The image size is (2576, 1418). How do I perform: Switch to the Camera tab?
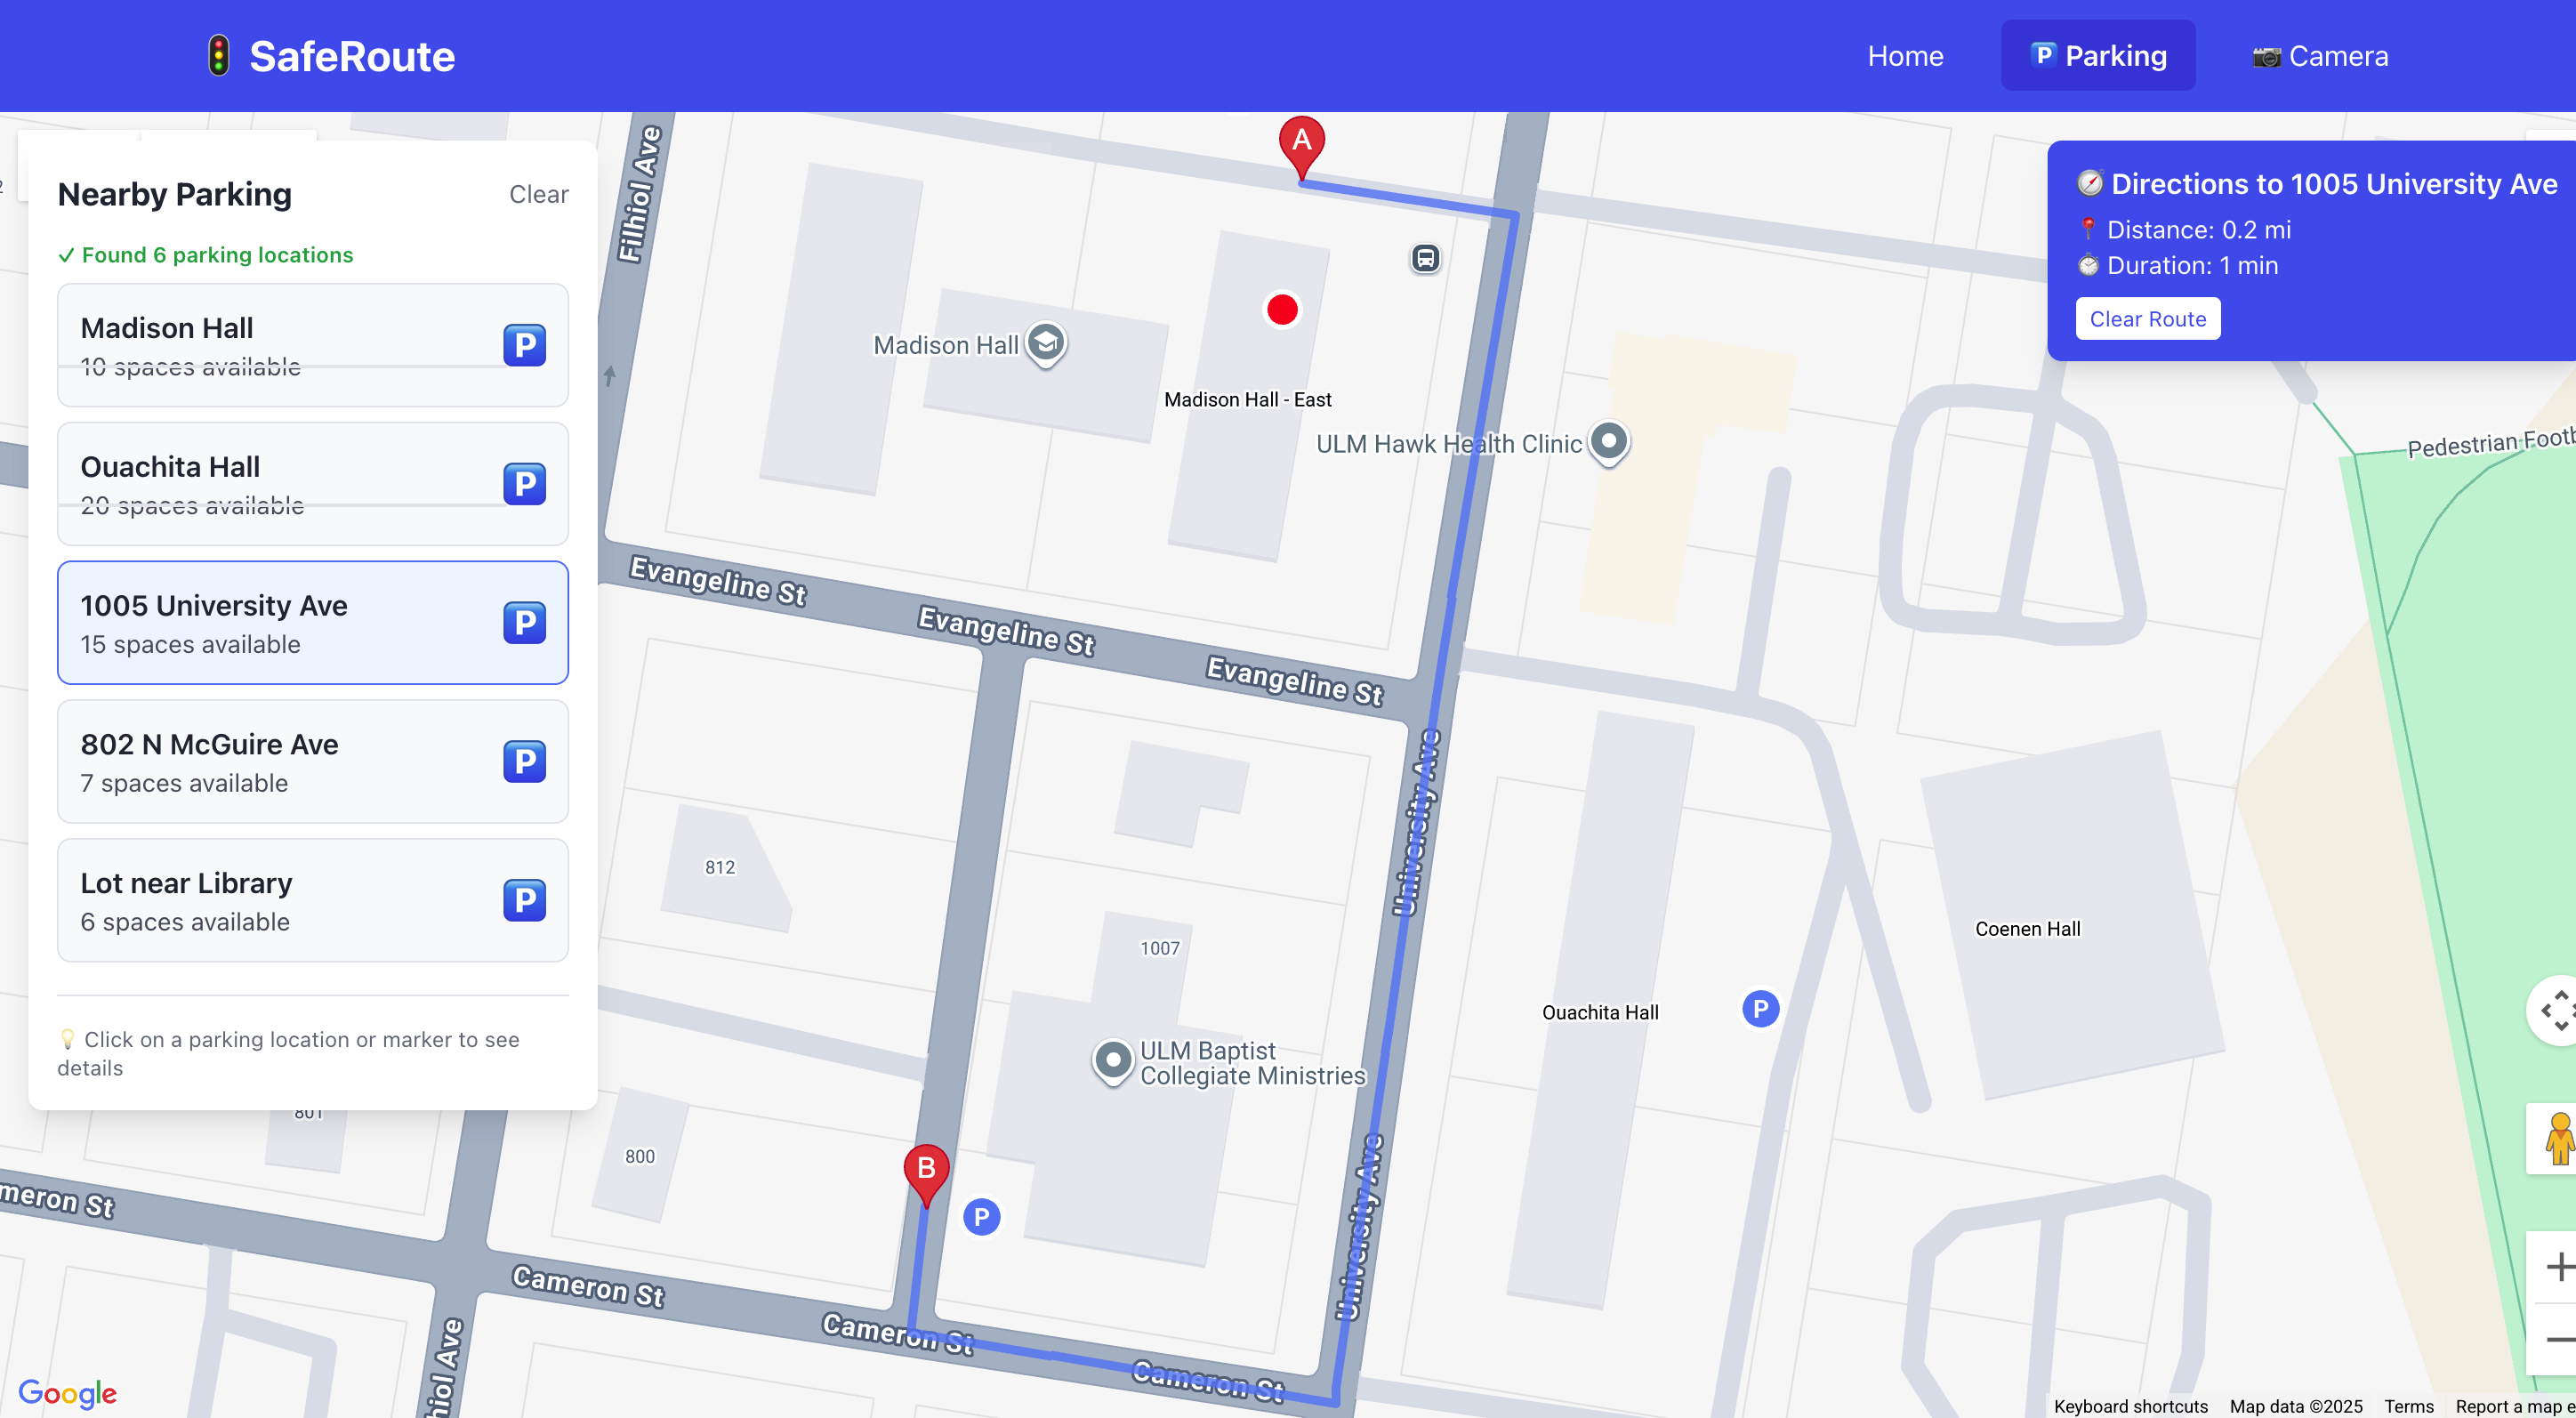(2320, 56)
